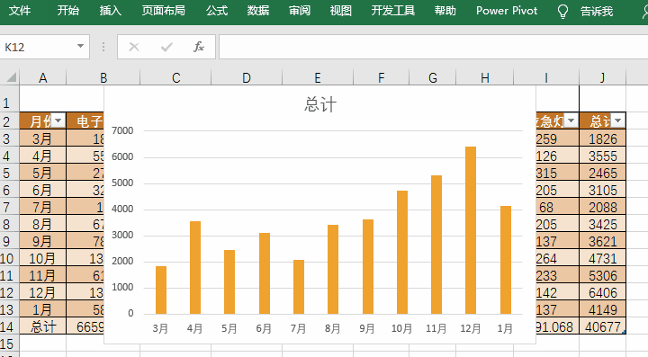
Task: Open the Power Pivot tab
Action: [507, 10]
